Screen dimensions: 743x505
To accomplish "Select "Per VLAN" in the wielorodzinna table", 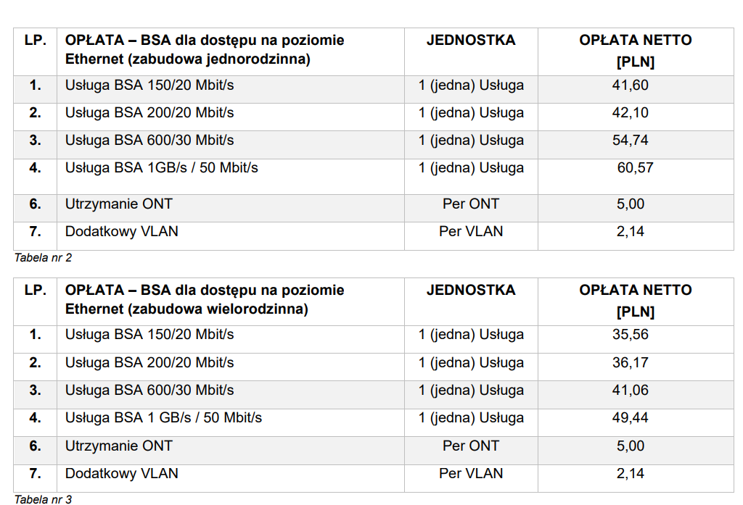I will coord(471,474).
